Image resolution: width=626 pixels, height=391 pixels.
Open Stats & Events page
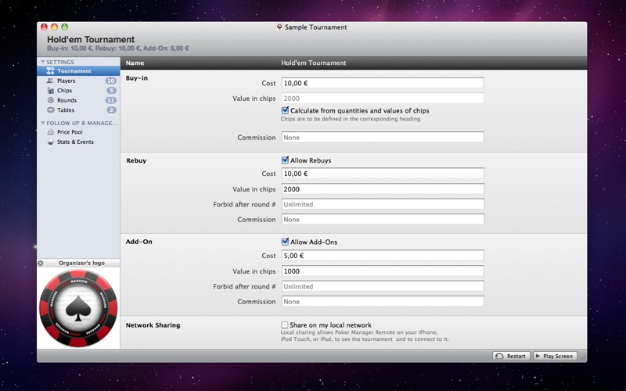[74, 142]
